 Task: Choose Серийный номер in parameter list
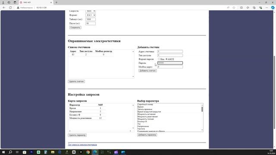pos(145,104)
